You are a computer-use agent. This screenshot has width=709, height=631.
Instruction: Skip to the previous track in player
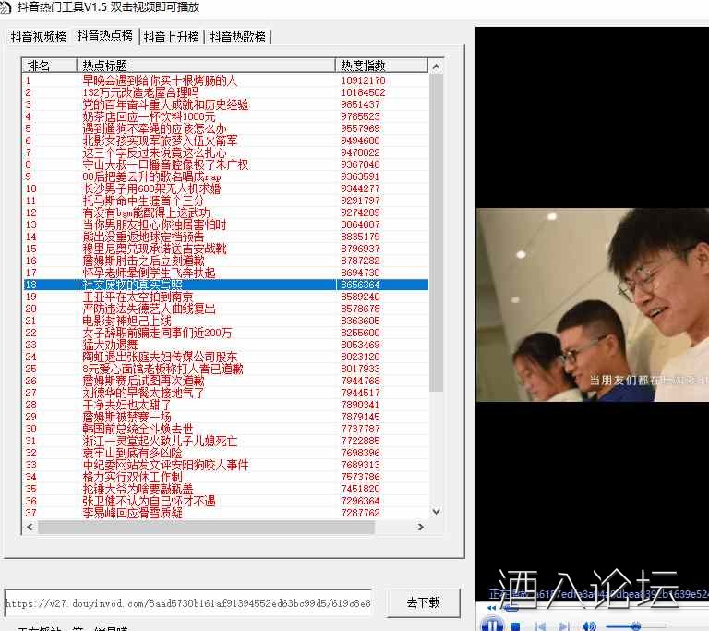[x=540, y=626]
